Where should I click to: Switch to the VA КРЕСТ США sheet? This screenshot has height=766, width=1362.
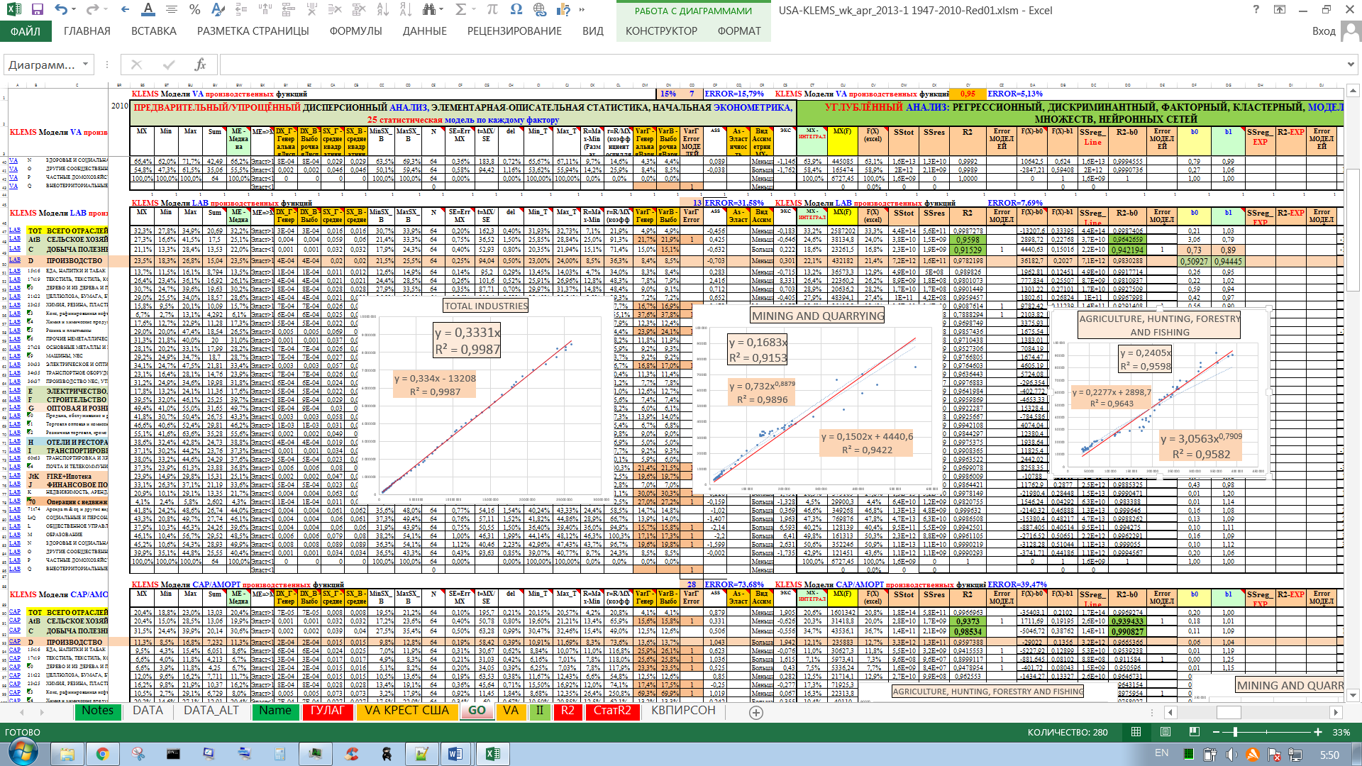point(406,711)
